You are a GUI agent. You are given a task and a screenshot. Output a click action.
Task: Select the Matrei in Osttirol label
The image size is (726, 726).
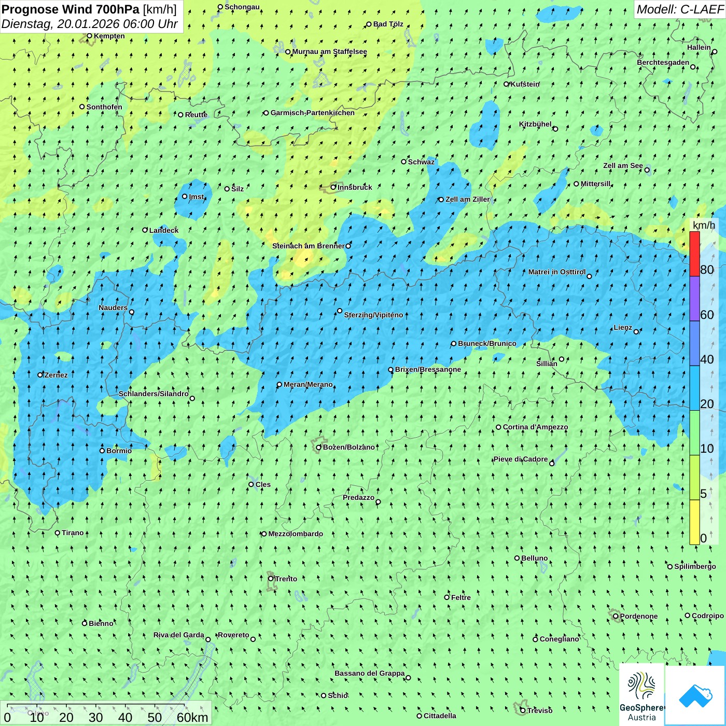pos(557,272)
